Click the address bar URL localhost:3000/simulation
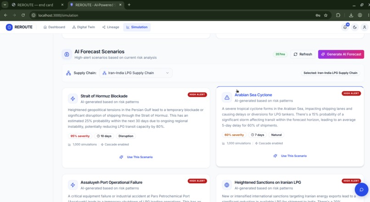This screenshot has height=202, width=370. [58, 15]
